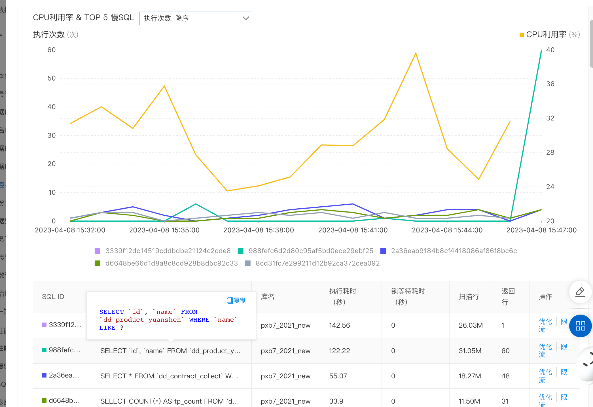
Task: Click the 扫描行 column header
Action: (x=469, y=296)
